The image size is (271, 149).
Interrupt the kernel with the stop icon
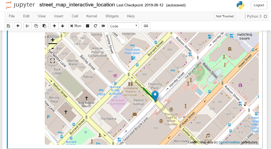click(88, 26)
